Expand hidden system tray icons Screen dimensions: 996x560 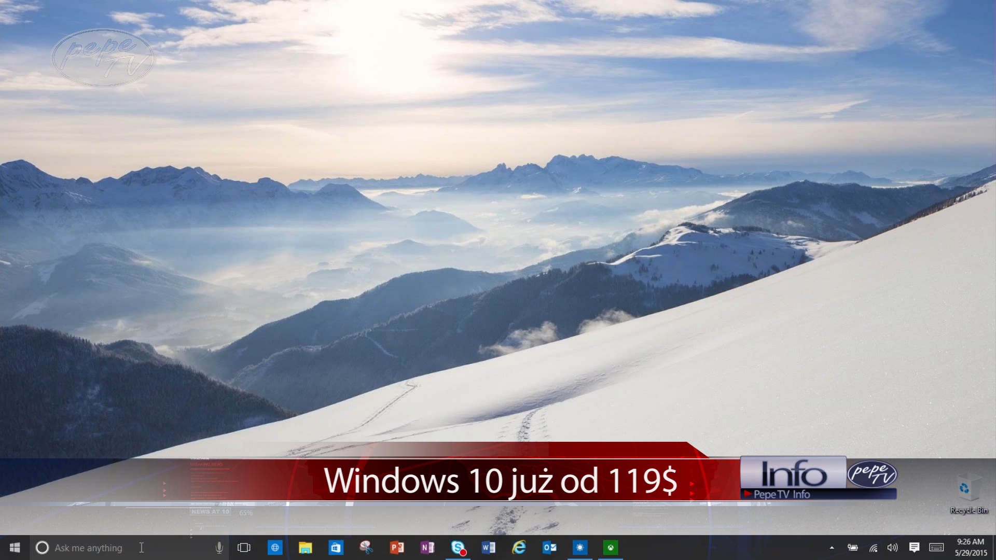point(832,548)
